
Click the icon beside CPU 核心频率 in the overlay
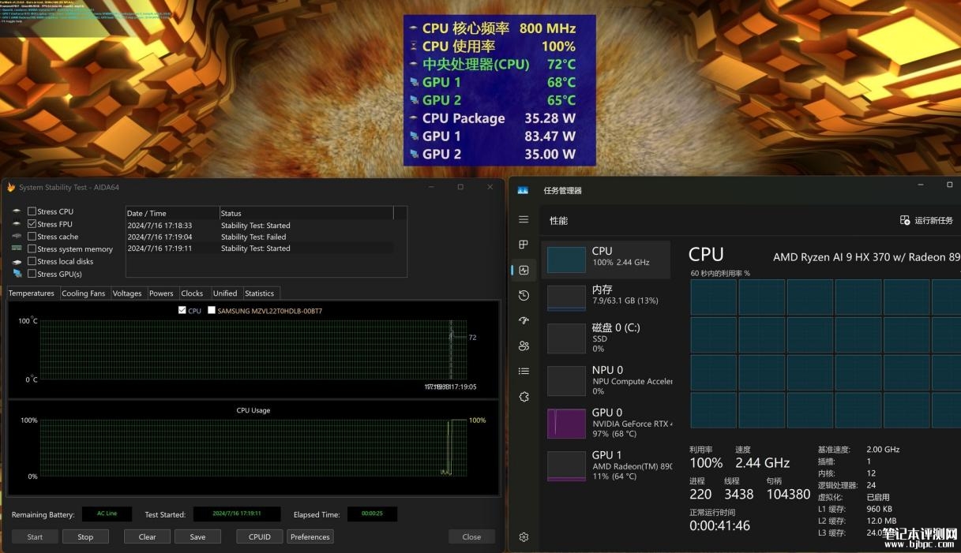coord(414,28)
